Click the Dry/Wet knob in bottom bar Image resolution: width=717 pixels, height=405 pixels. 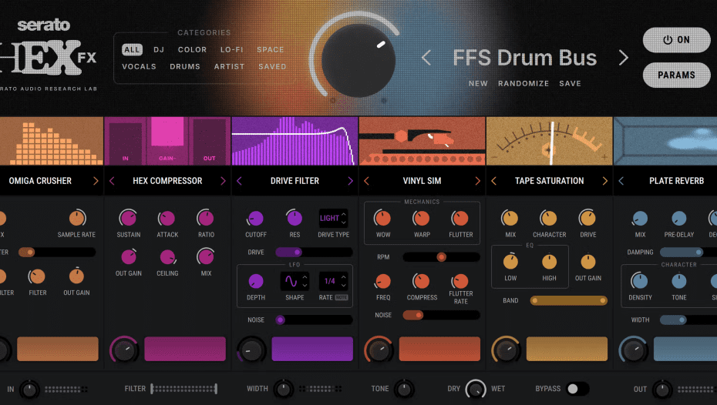click(x=476, y=389)
